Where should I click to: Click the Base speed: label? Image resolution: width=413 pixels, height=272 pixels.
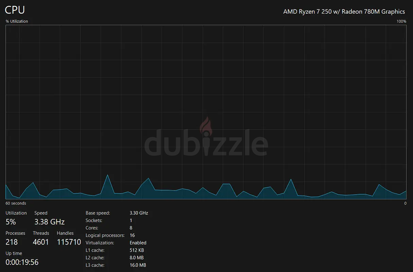point(98,213)
